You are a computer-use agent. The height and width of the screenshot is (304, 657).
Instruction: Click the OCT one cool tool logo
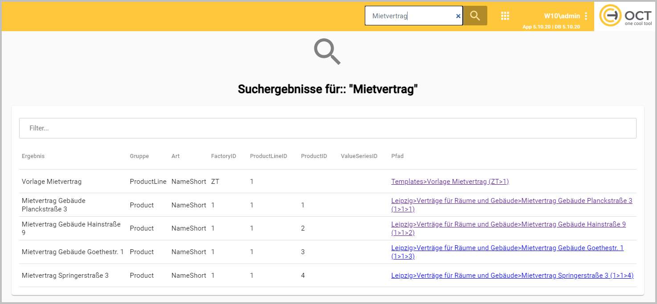tap(625, 16)
